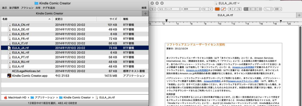Click the Finder title bar folder icon

pos(36,3)
